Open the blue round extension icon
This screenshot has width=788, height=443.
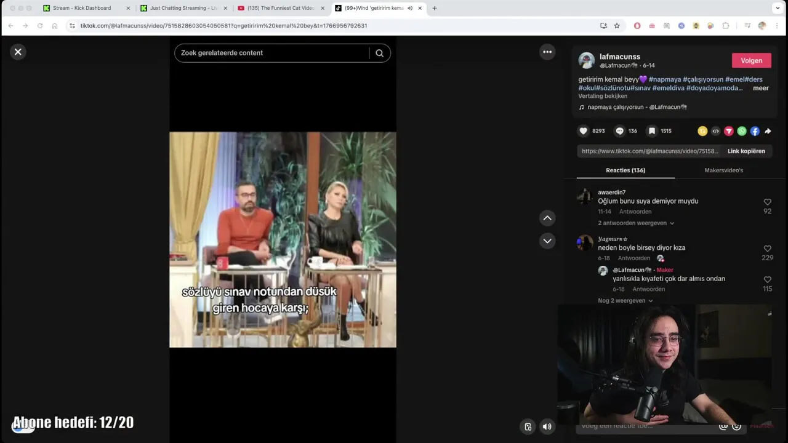coord(681,26)
